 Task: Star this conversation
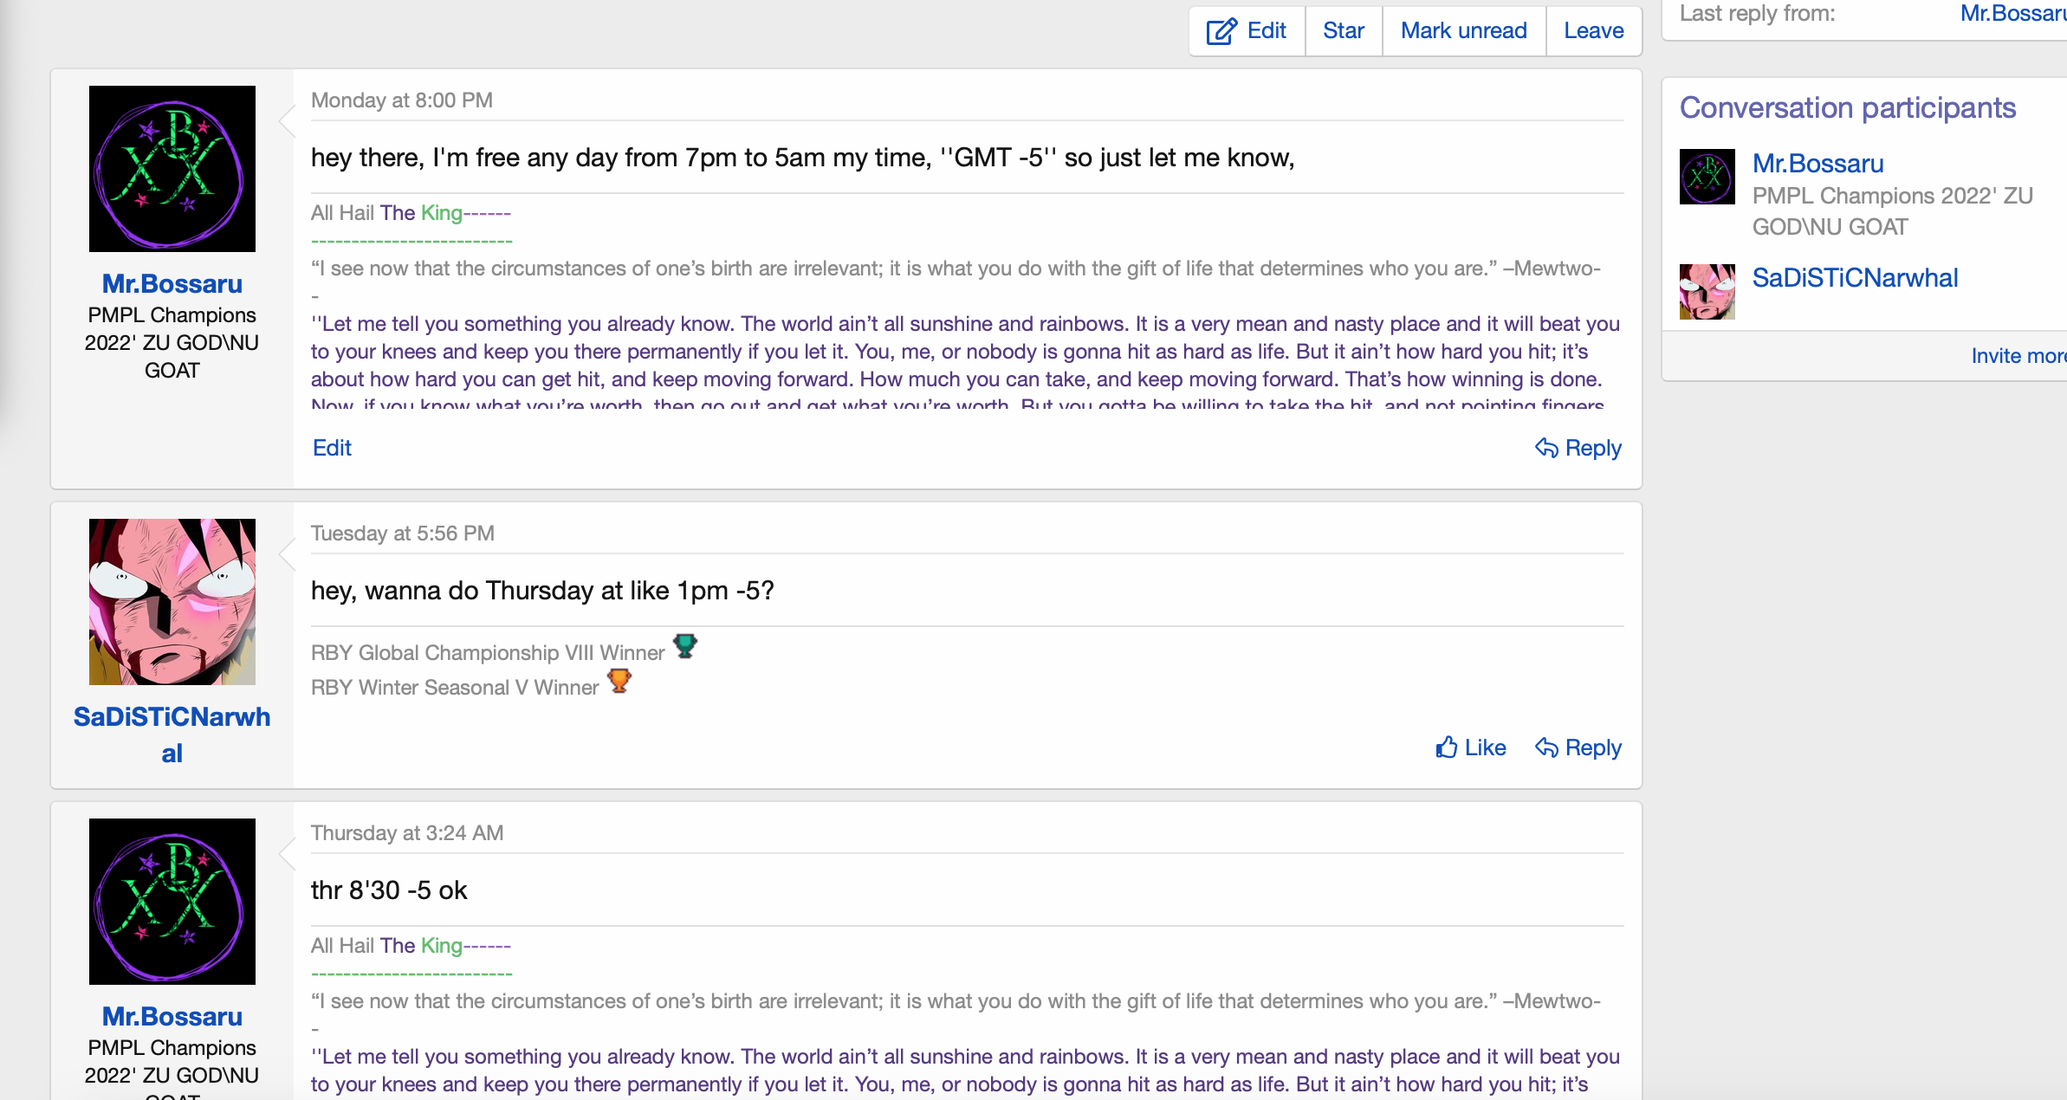click(x=1343, y=31)
